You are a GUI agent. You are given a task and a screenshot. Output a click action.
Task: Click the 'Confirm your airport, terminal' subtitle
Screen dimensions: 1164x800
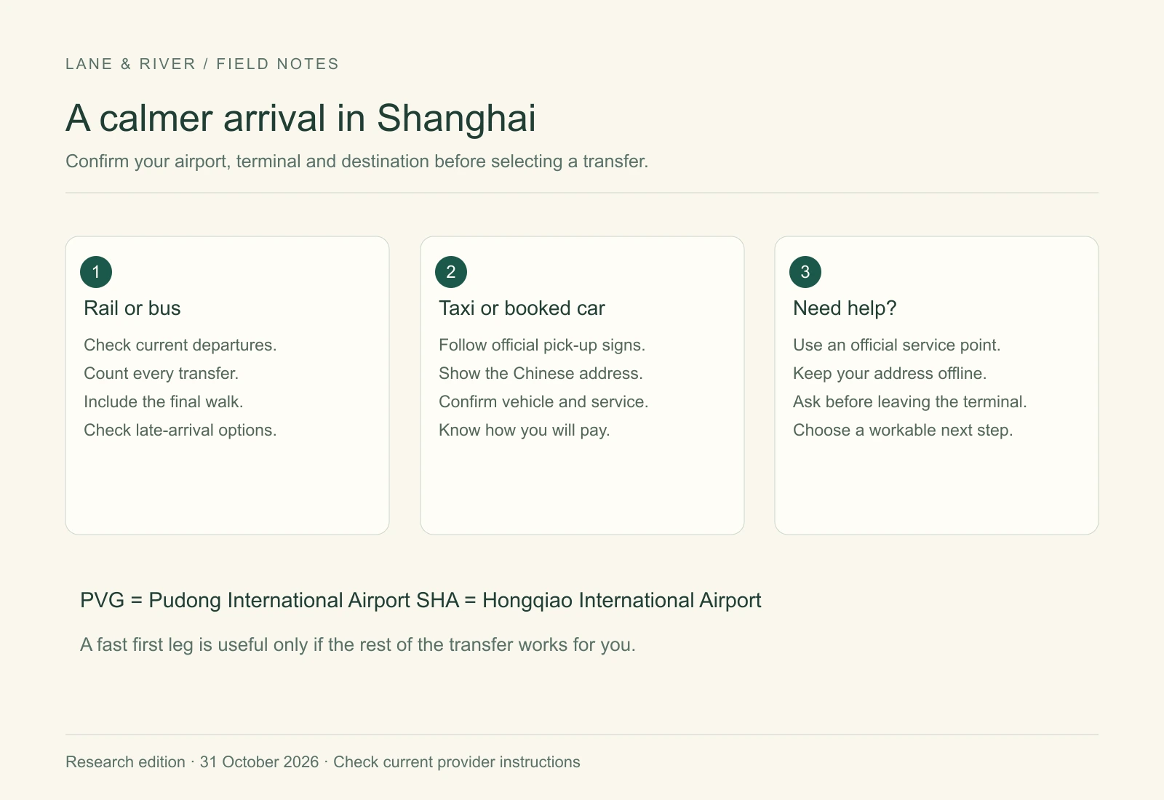click(356, 161)
